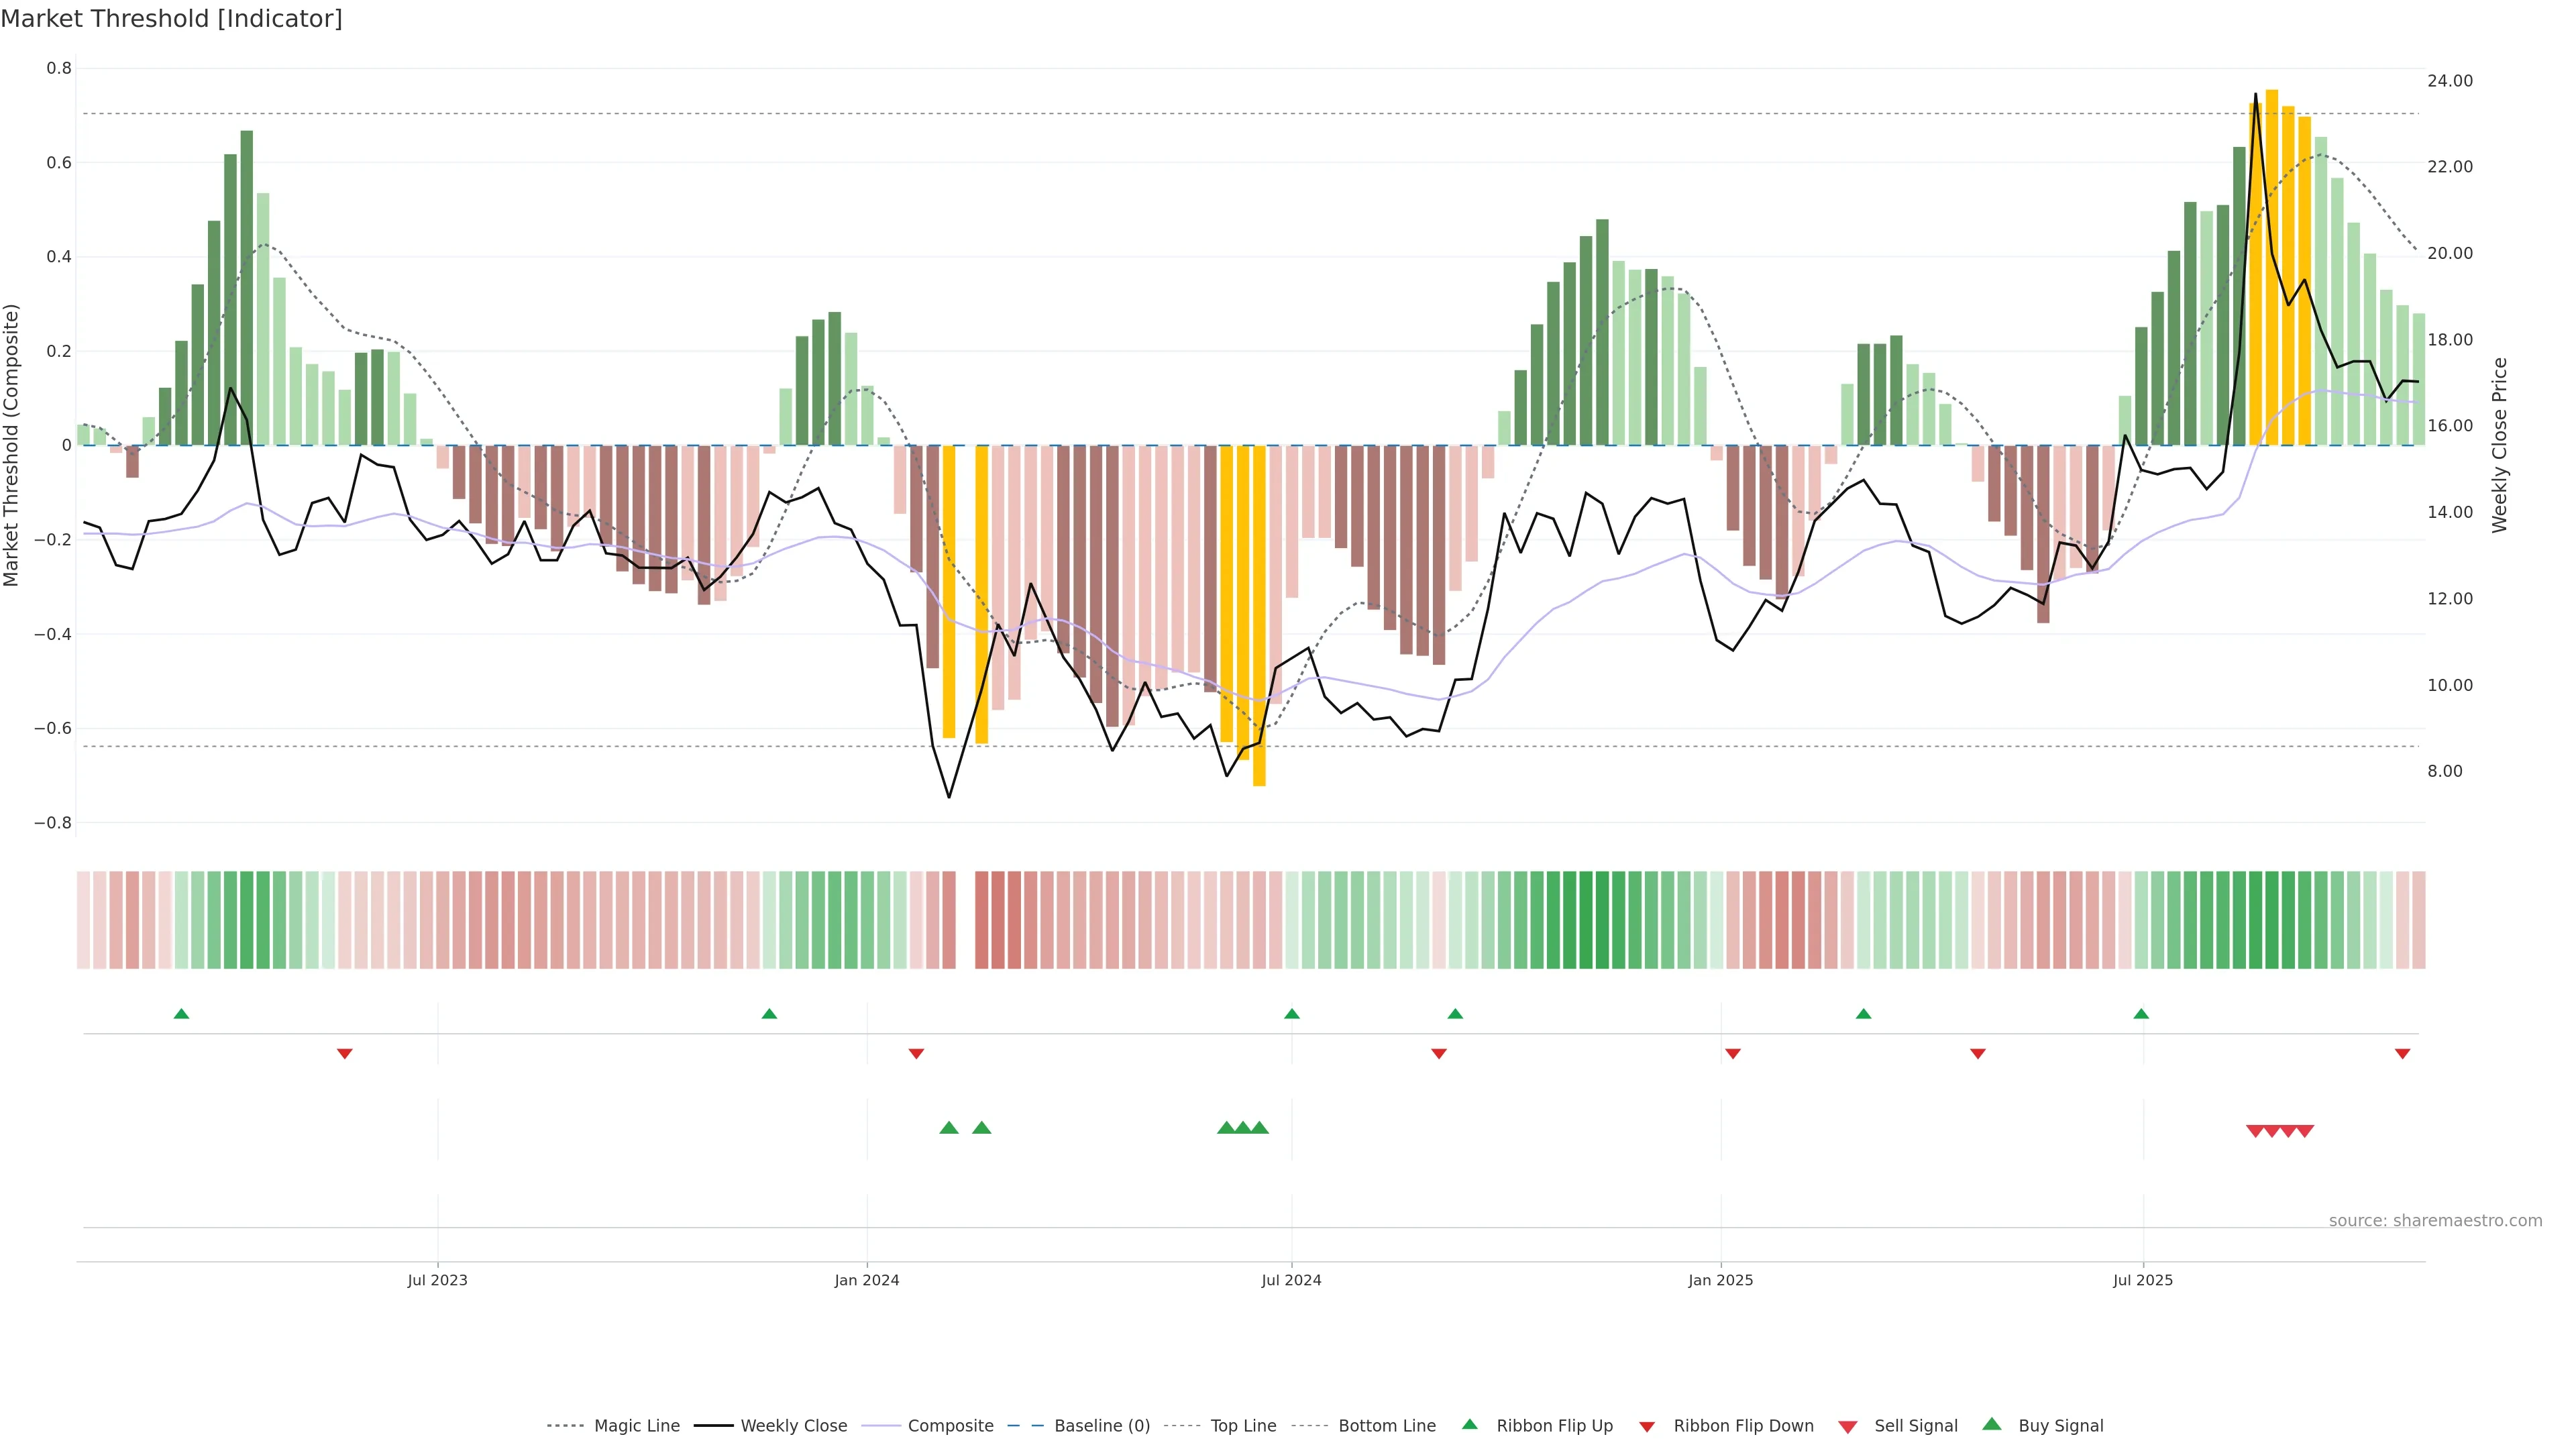Click the ribbon flip up marker near Jul 2025

pos(2141,1014)
